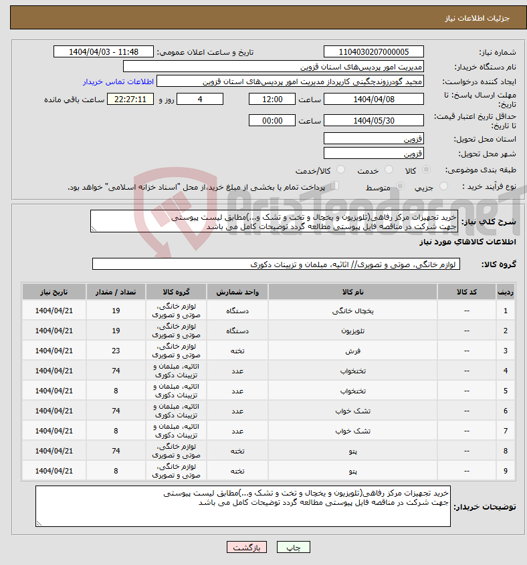The height and width of the screenshot is (565, 527).
Task: Select the کالا/خدمت radio button
Action: [x=340, y=170]
